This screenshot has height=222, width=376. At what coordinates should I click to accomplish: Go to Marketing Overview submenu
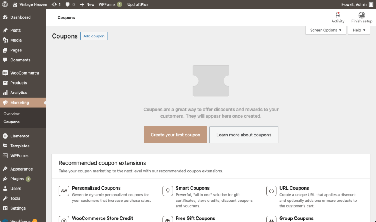tap(11, 114)
